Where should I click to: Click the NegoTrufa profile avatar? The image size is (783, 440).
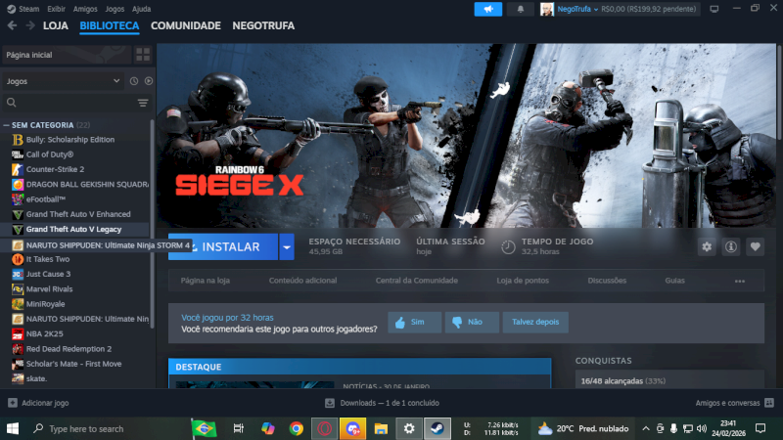(547, 9)
